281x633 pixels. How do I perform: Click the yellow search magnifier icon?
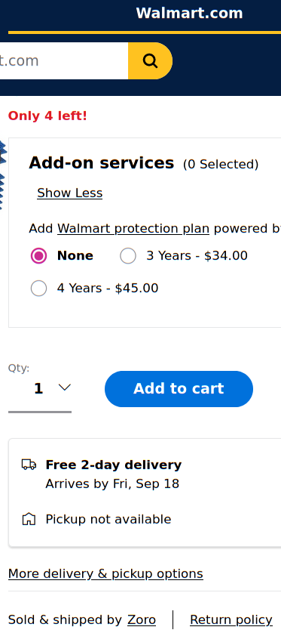[x=150, y=61]
